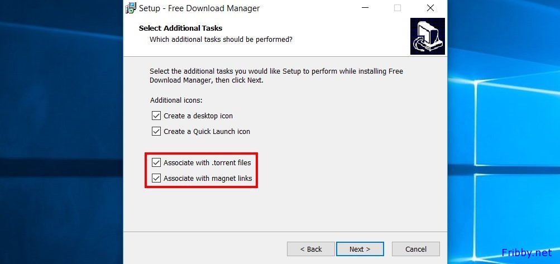The height and width of the screenshot is (264, 560).
Task: Click the Which additional tasks should be performed subtitle
Action: [221, 39]
